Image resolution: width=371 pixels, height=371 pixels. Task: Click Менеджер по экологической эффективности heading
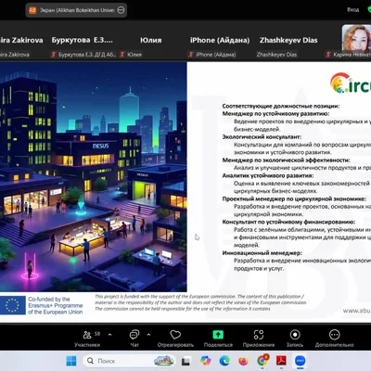pos(286,160)
